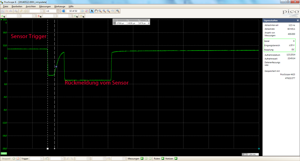The width and height of the screenshot is (300, 161).
Task: Click the Kopplung DC row
Action: 280,50
